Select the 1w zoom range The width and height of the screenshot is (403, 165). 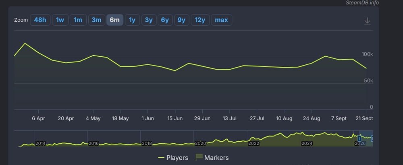pos(60,20)
